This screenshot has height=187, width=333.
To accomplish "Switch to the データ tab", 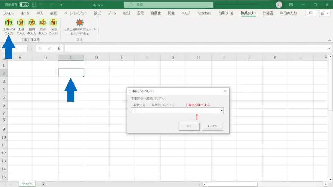I will click(112, 13).
